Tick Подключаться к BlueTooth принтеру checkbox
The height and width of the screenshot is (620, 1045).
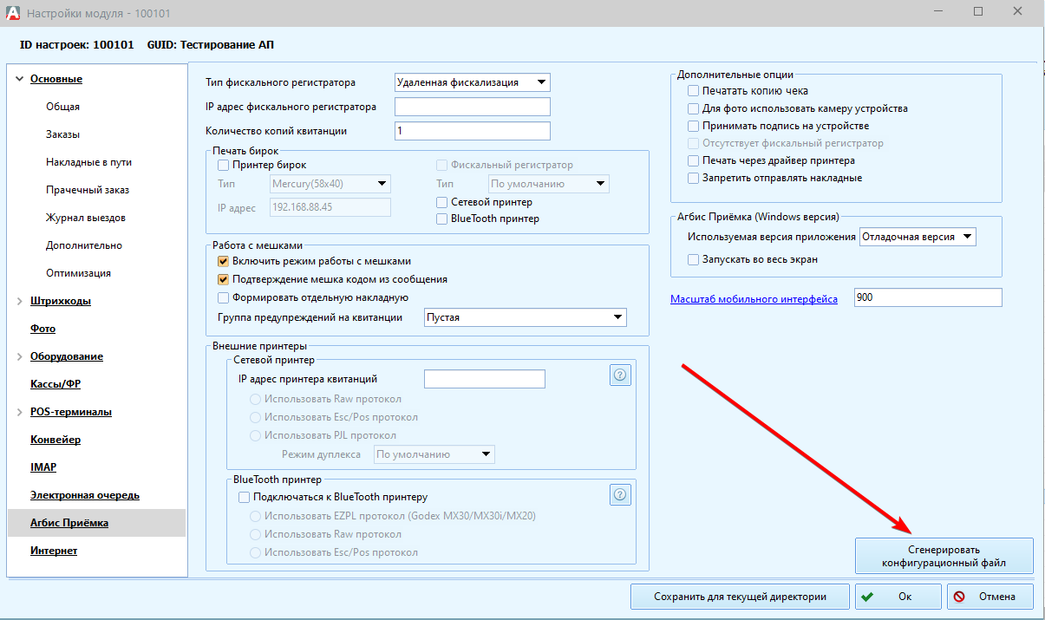click(x=244, y=497)
